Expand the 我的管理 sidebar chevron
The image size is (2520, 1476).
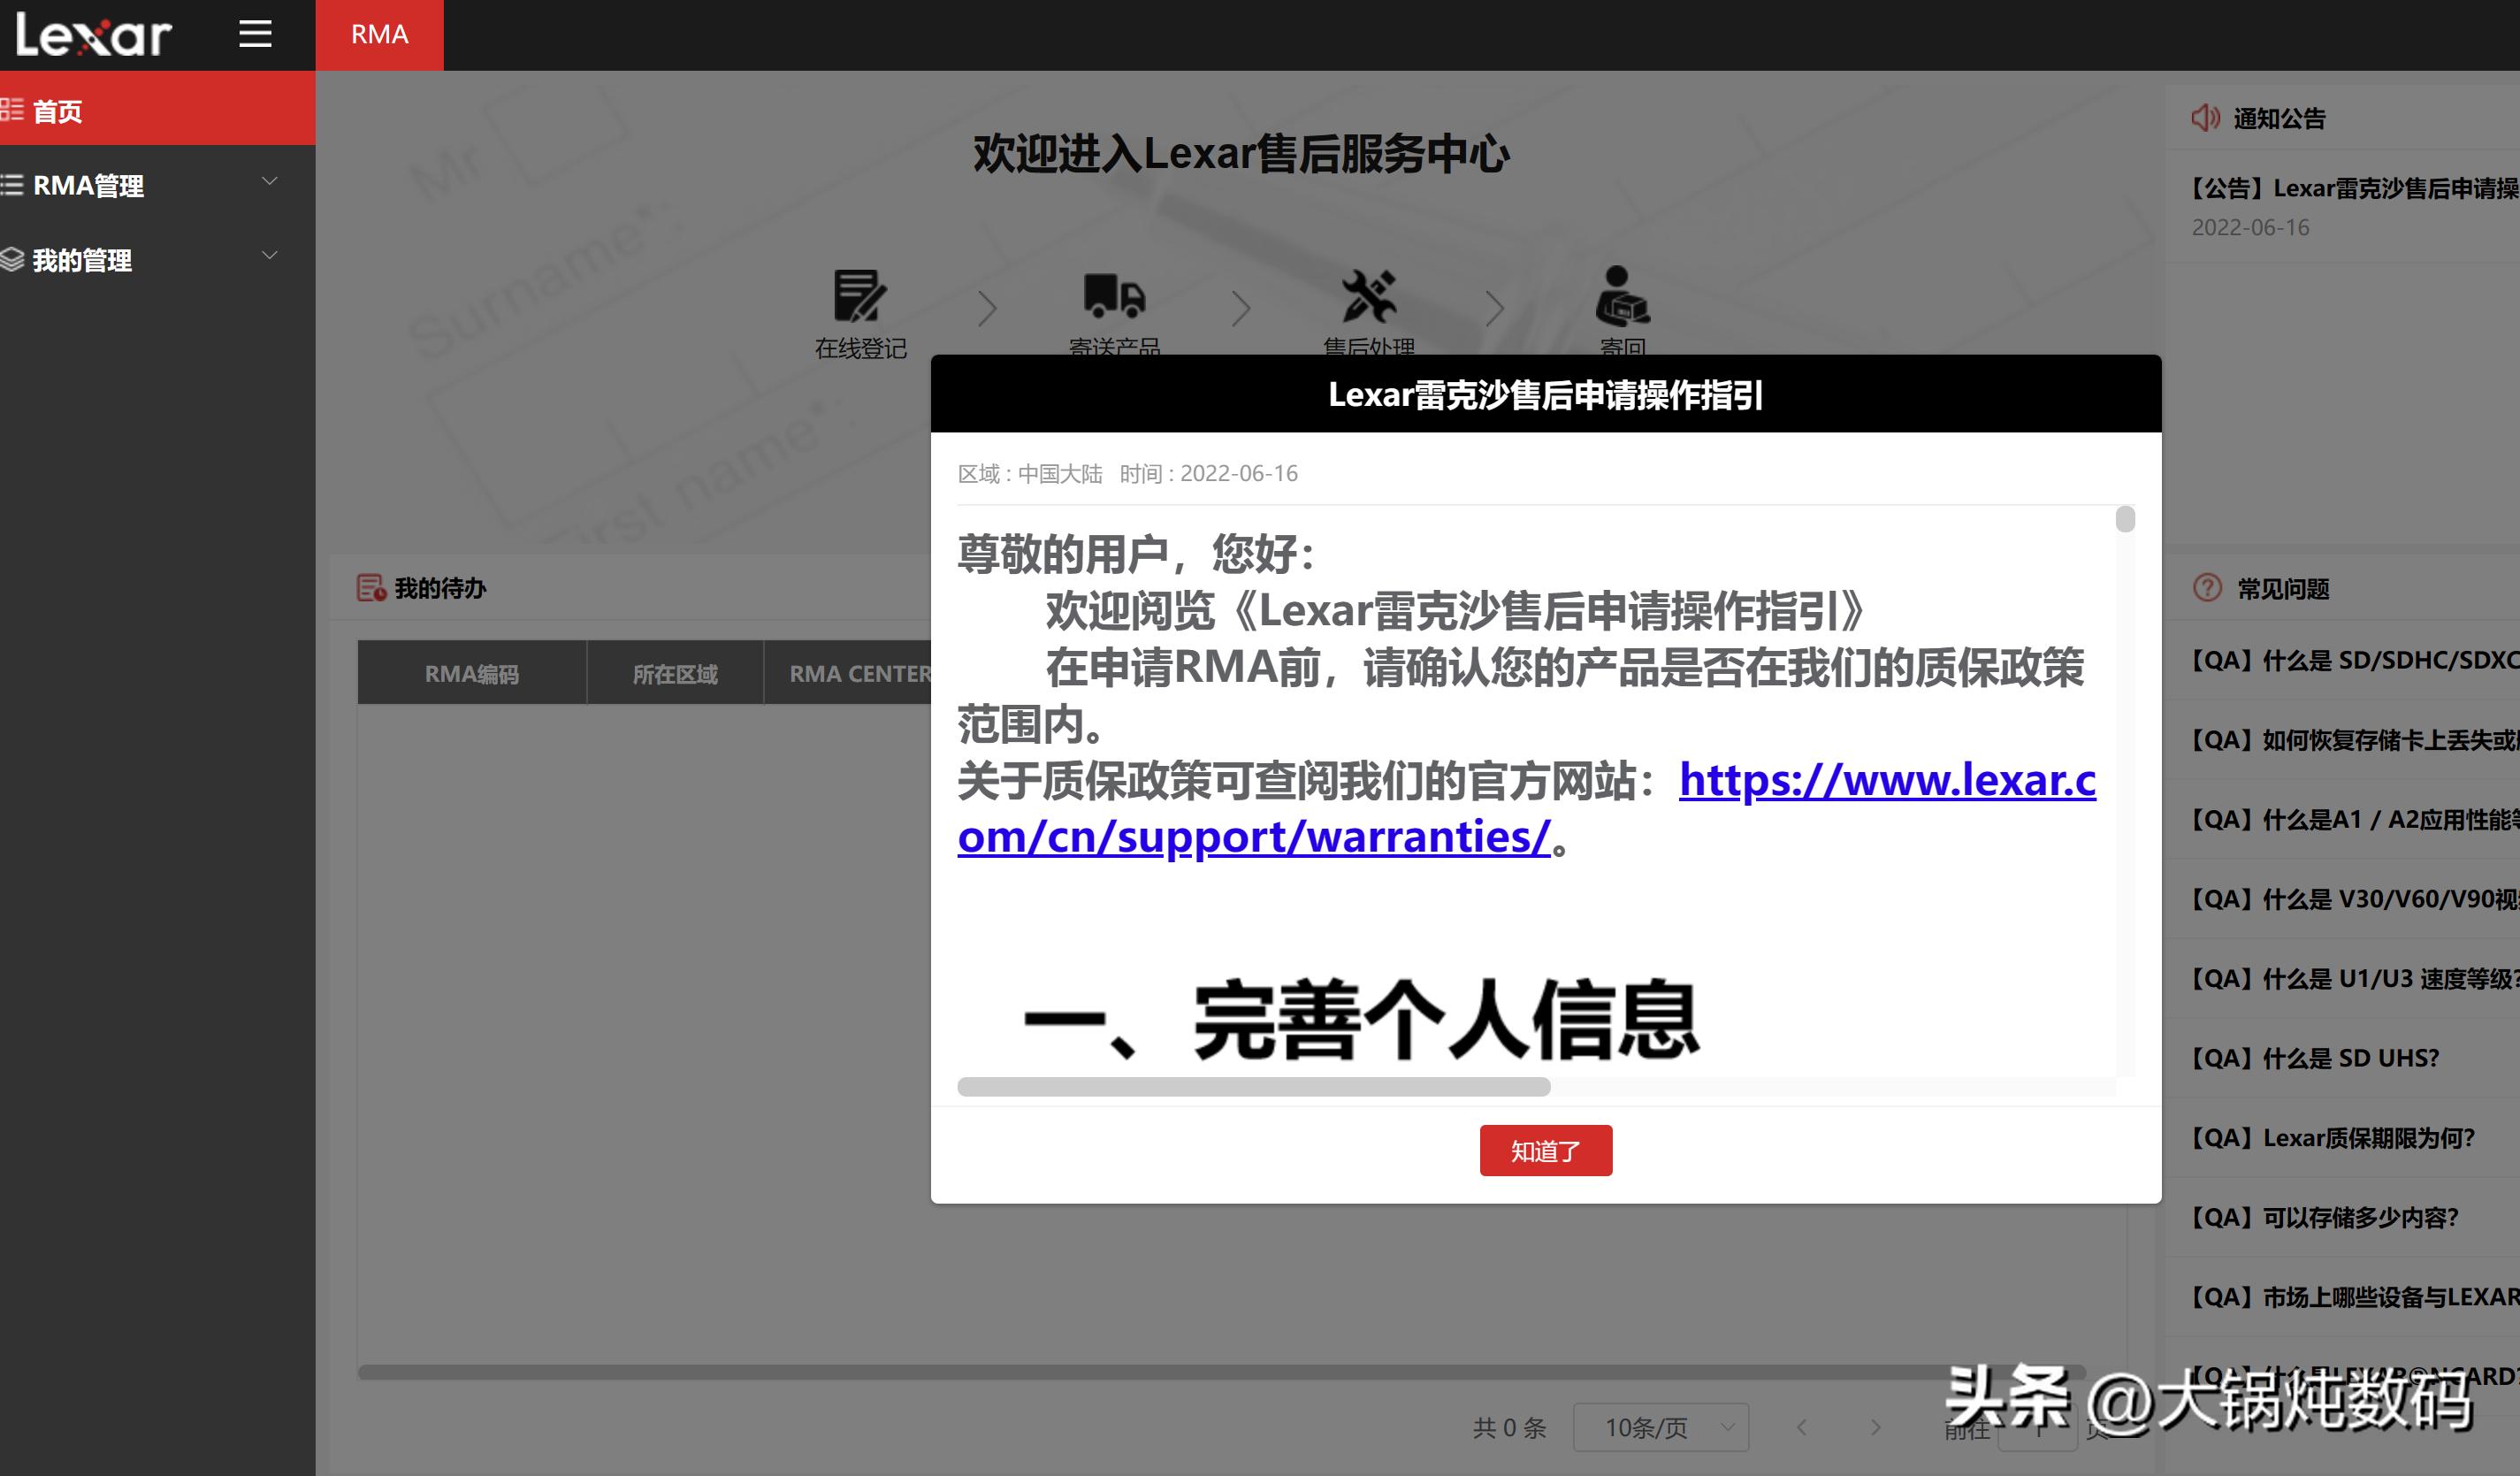pyautogui.click(x=268, y=256)
